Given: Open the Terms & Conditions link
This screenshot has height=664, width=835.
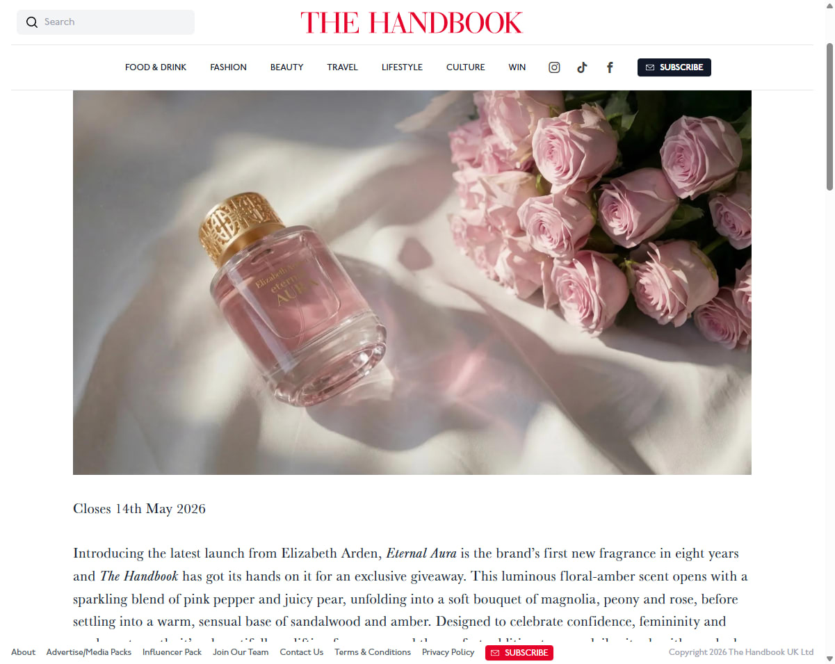Looking at the screenshot, I should (373, 652).
